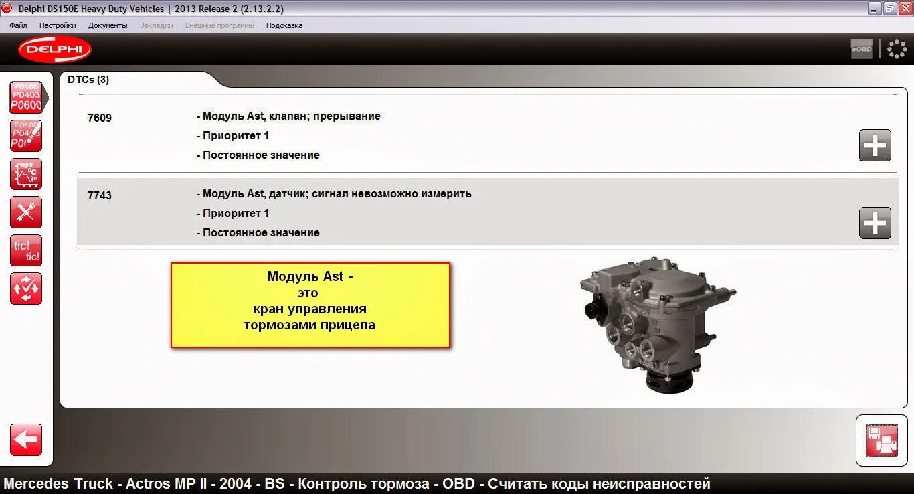The image size is (914, 494).
Task: Select fault code number 7743
Action: [100, 195]
